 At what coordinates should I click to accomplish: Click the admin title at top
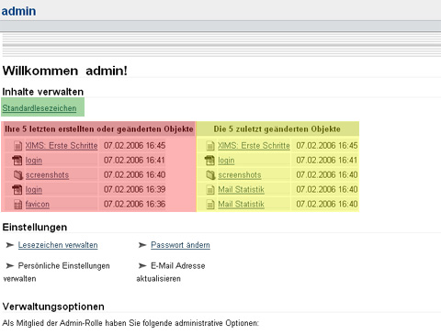[18, 11]
